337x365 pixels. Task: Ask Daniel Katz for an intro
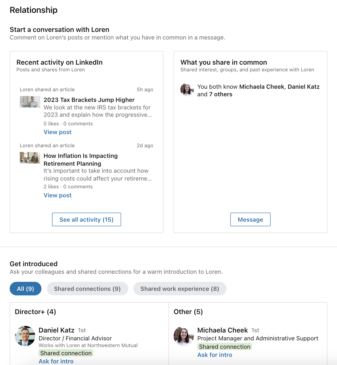pyautogui.click(x=56, y=361)
